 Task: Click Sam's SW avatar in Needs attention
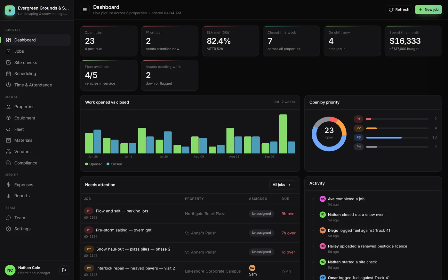[x=252, y=268]
